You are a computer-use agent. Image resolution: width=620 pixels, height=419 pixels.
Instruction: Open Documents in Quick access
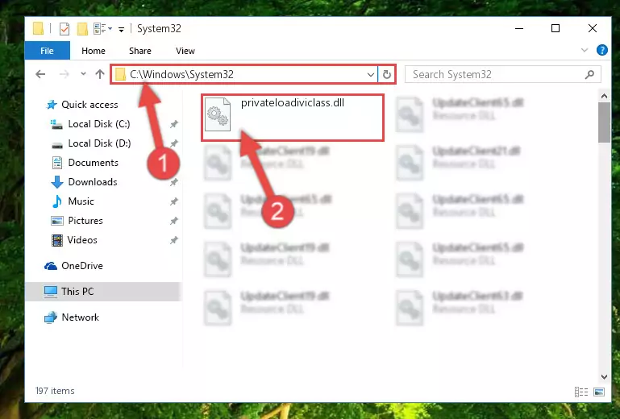pyautogui.click(x=93, y=163)
